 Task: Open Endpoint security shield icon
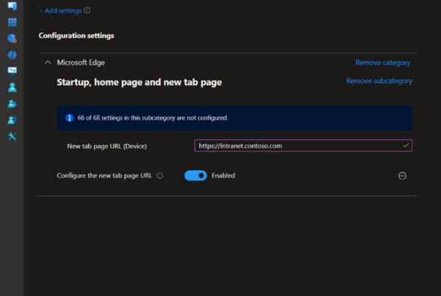(x=12, y=38)
